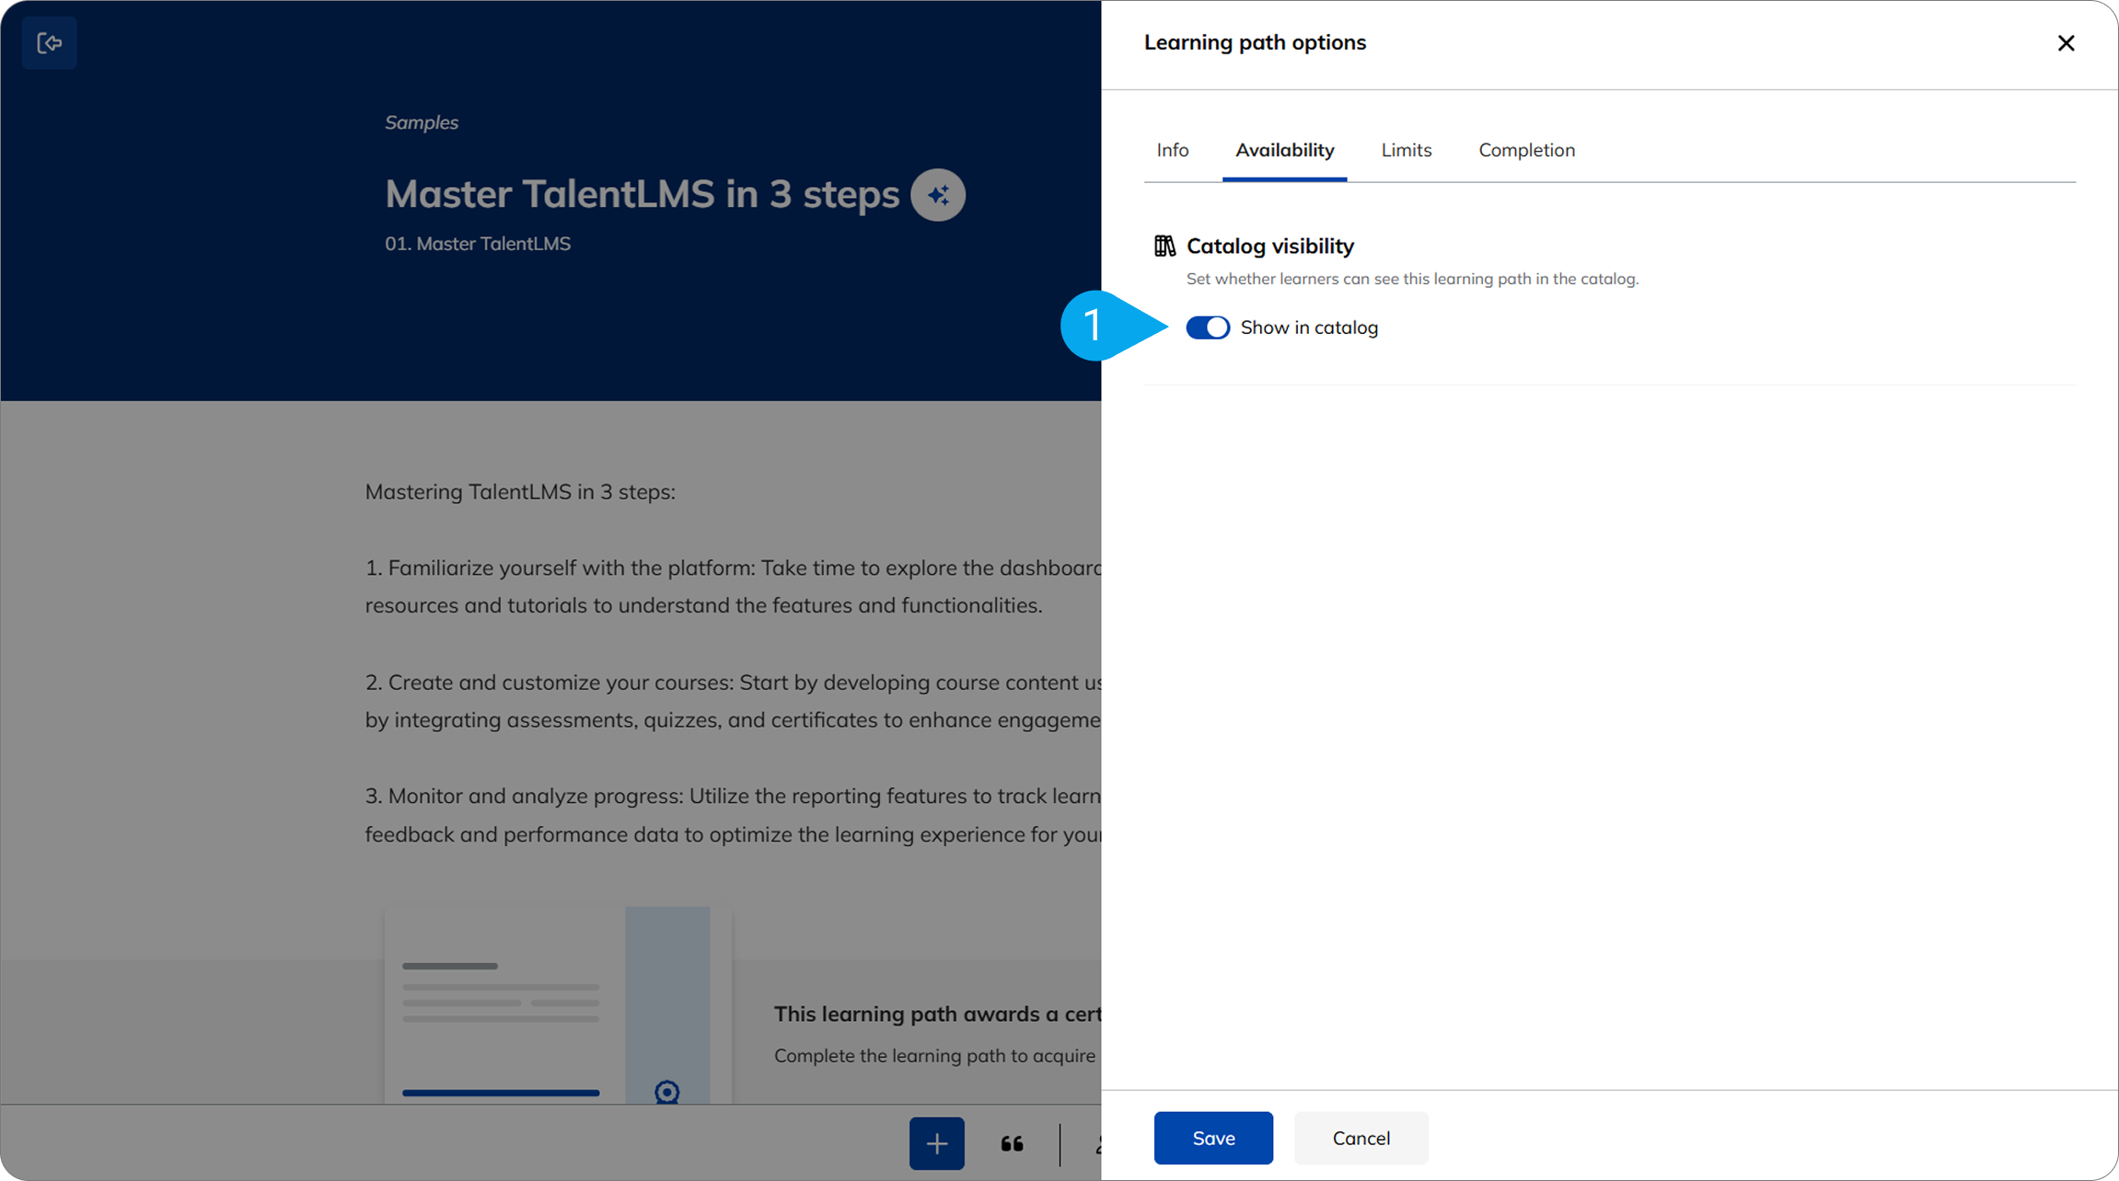Viewport: 2119px width, 1181px height.
Task: Click the Show in catalog label
Action: [1308, 327]
